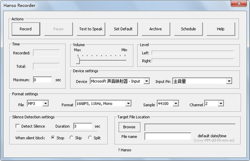The height and width of the screenshot is (161, 250).
Task: Start recording with the Record button
Action: click(26, 29)
